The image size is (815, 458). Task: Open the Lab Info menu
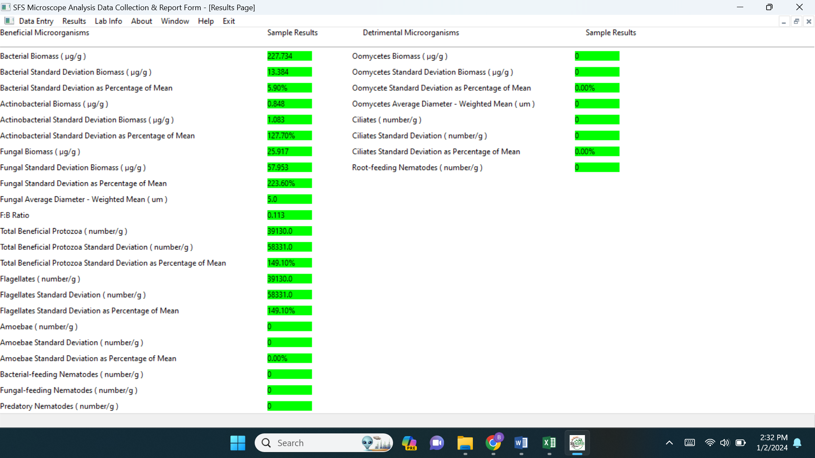coord(108,21)
